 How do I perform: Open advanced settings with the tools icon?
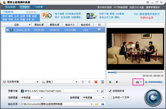coord(102,91)
